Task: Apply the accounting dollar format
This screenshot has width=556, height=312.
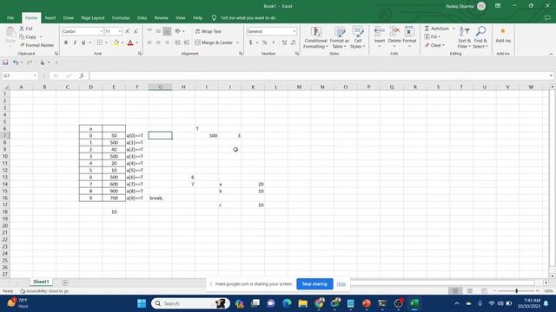Action: (x=250, y=42)
